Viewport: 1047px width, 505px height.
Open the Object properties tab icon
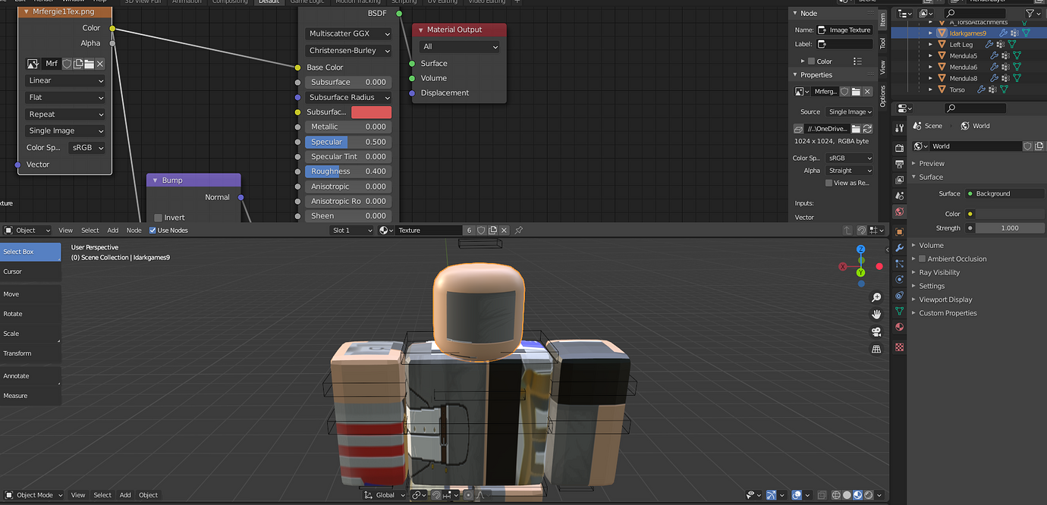tap(899, 231)
